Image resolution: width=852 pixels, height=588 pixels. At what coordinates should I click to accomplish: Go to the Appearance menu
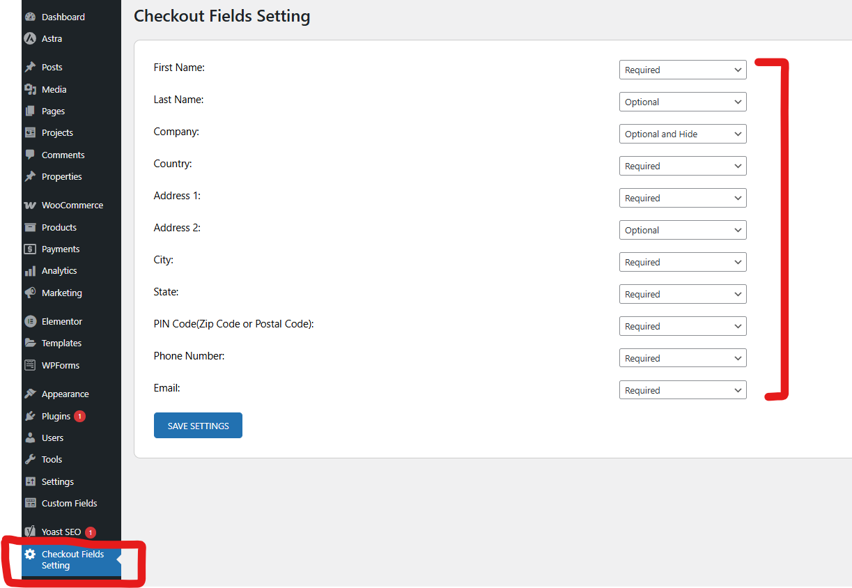65,394
